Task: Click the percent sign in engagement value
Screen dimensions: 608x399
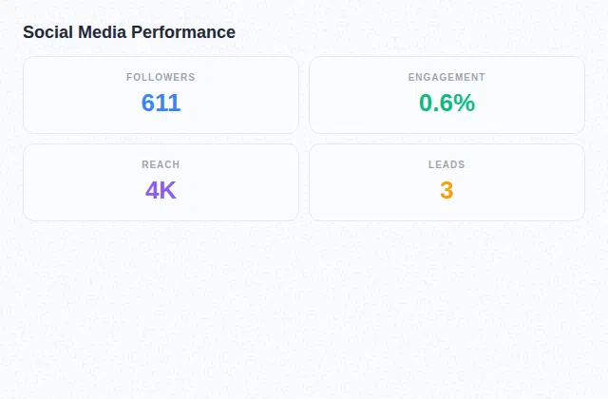Action: pos(465,104)
